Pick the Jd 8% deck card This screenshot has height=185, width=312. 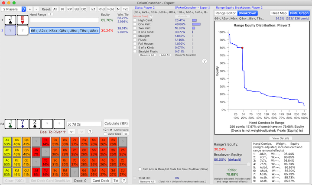click(x=36, y=172)
